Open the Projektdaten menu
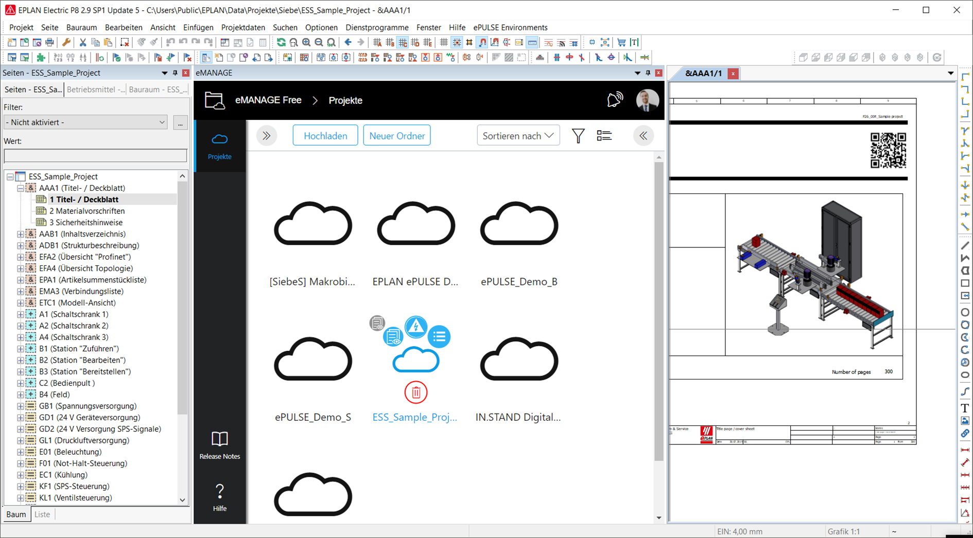Image resolution: width=973 pixels, height=538 pixels. pos(242,27)
